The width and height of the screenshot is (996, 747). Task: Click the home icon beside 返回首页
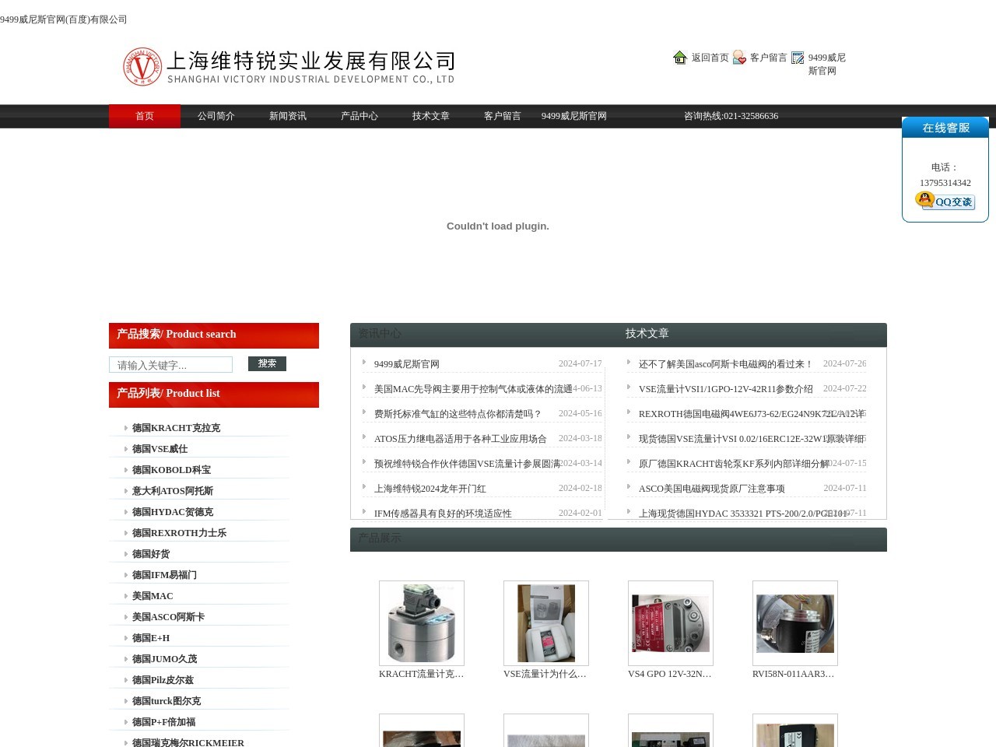click(x=679, y=58)
